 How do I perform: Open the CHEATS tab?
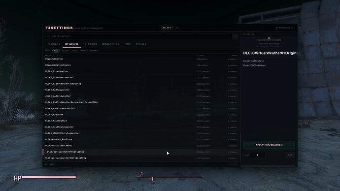pos(141,44)
